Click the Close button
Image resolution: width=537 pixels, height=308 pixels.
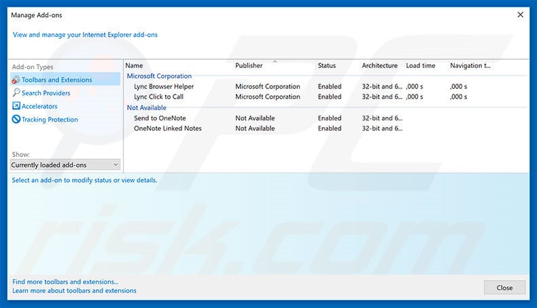coord(504,288)
